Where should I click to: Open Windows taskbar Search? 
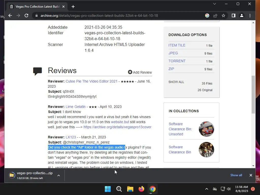[119, 189]
